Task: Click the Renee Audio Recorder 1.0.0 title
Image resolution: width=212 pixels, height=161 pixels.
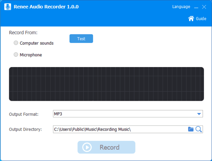Action: tap(46, 7)
